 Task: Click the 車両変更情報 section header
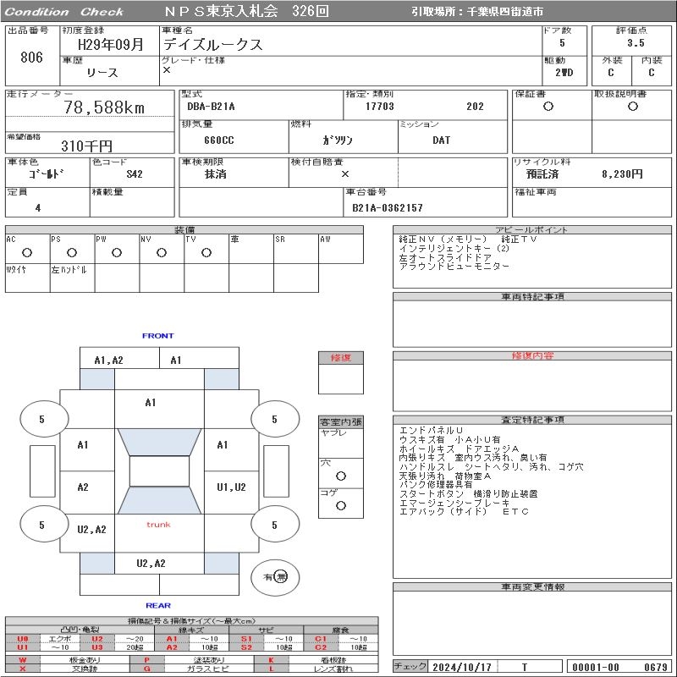click(x=532, y=586)
